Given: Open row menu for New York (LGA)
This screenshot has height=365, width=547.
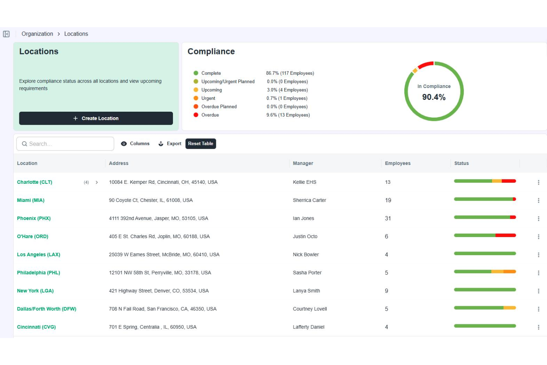Looking at the screenshot, I should tap(538, 291).
